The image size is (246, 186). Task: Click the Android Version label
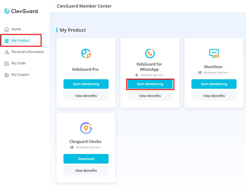152,75
